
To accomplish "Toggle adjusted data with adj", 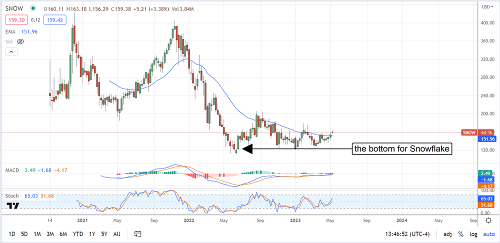I will click(x=446, y=234).
